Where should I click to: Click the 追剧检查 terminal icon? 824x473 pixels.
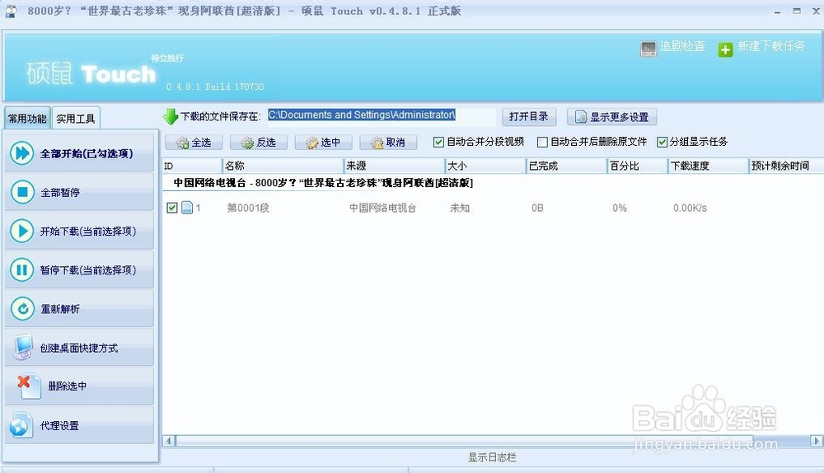(648, 49)
